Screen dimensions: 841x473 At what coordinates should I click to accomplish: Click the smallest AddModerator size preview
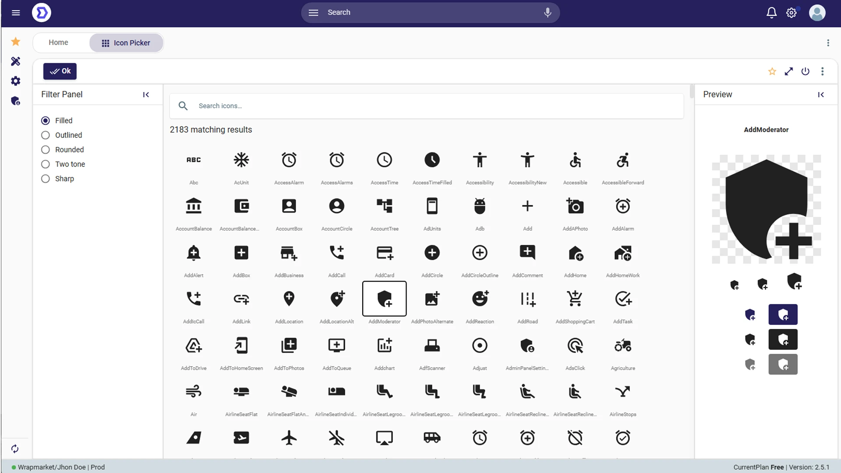[735, 285]
